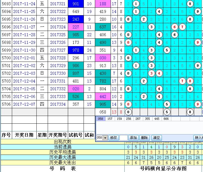Open the 058 dropdown arrow
This screenshot has width=203, height=172.
tap(105, 138)
